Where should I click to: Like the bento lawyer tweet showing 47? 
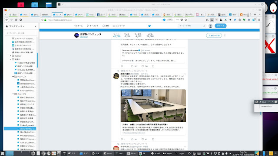(143, 139)
